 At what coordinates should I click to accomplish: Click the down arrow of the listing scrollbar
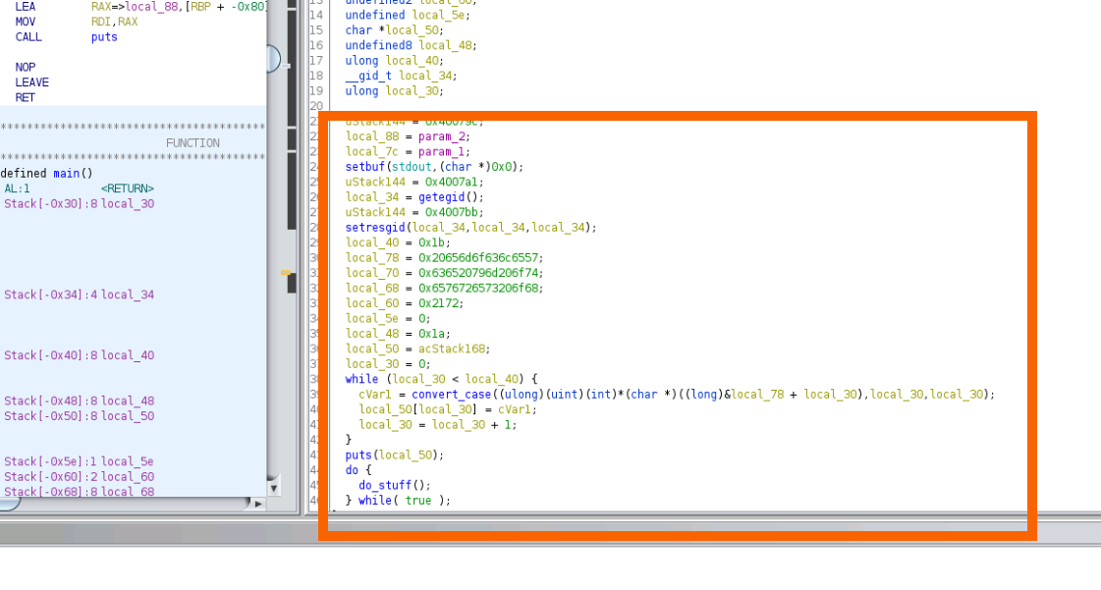click(273, 487)
